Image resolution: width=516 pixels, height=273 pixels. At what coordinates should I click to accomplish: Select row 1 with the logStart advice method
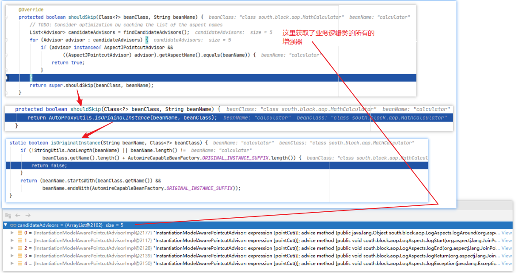(258, 240)
